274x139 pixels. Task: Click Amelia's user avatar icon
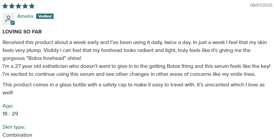coord(9,19)
